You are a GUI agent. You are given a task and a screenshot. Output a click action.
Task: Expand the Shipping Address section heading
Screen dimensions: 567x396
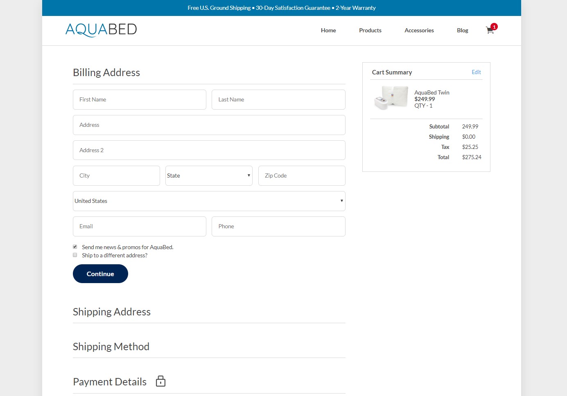point(112,312)
